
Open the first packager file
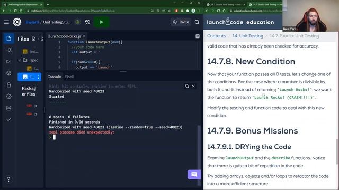(x=32, y=106)
